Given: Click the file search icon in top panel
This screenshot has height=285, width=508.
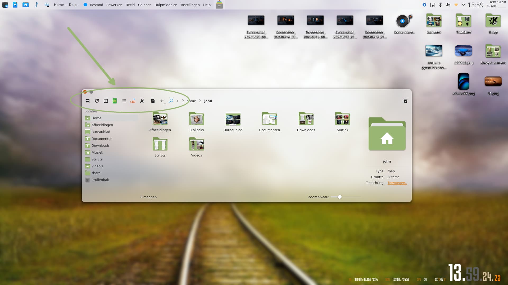Looking at the screenshot, I should pyautogui.click(x=15, y=5).
